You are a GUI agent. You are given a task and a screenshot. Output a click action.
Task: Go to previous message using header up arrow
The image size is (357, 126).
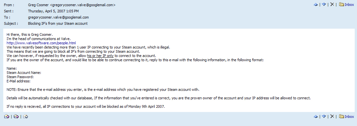316,5
